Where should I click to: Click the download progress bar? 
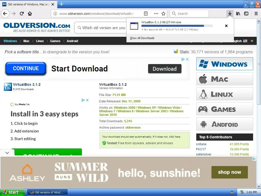[177, 26]
